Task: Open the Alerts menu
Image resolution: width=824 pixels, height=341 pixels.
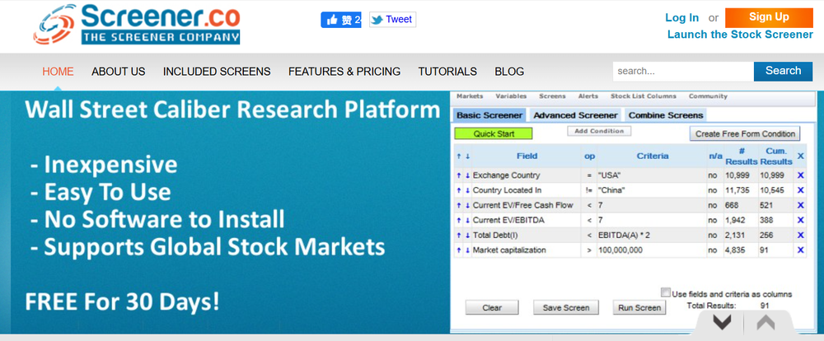Action: point(588,96)
